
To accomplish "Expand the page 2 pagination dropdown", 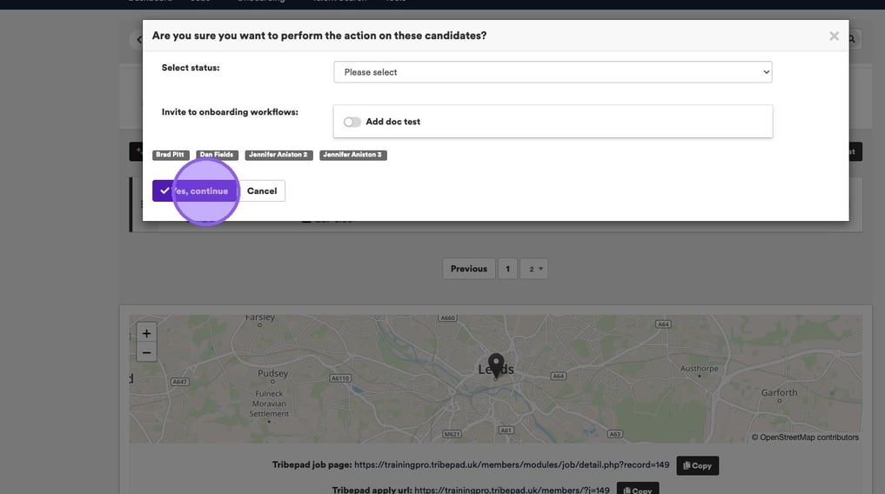I will pos(535,269).
